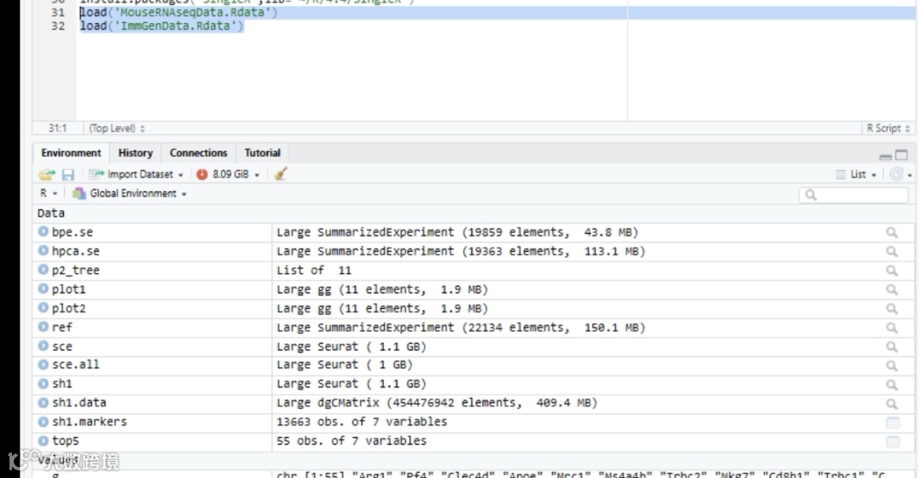Screen dimensions: 919x478
Task: Click the 31:1 cursor position indicator
Action: point(58,128)
